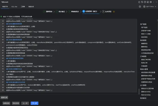Viewport: 158px width, 106px height.
Task: Click the orange info icon after step 5
Action: [x=114, y=12]
